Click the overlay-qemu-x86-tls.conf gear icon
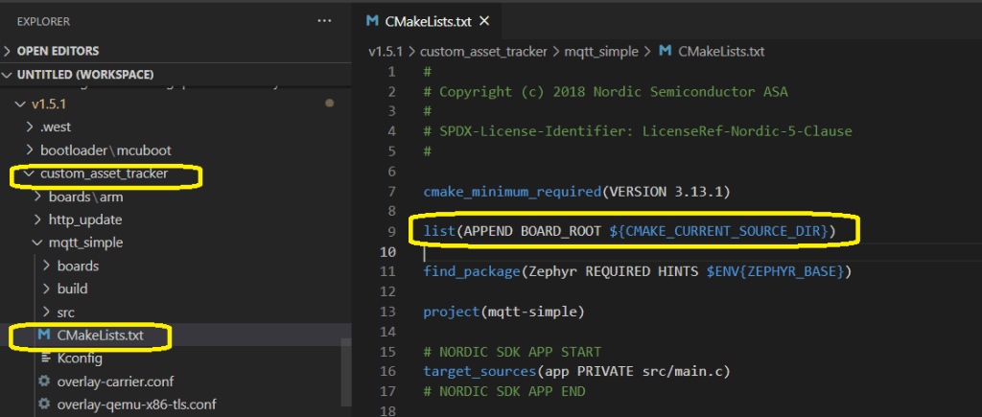 tap(43, 405)
